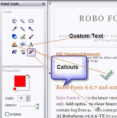Viewport: 117px width, 118px height.
Task: Select the Hand pan tool
Action: [14, 21]
